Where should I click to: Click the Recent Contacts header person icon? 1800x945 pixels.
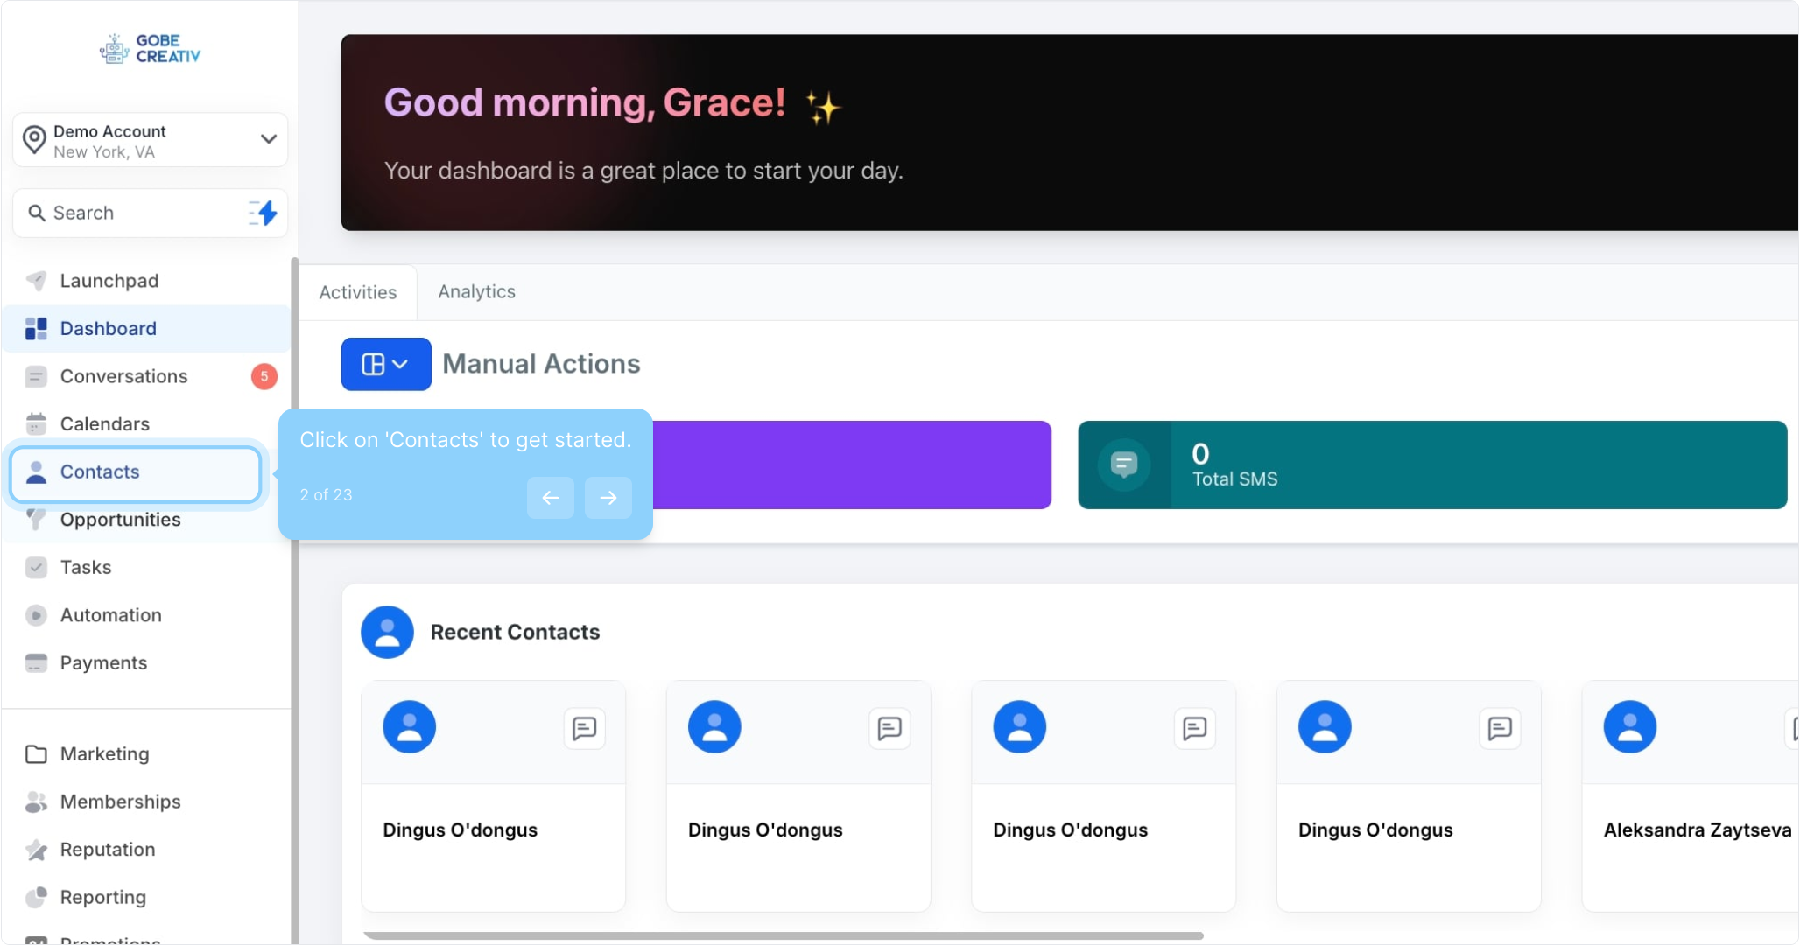387,632
